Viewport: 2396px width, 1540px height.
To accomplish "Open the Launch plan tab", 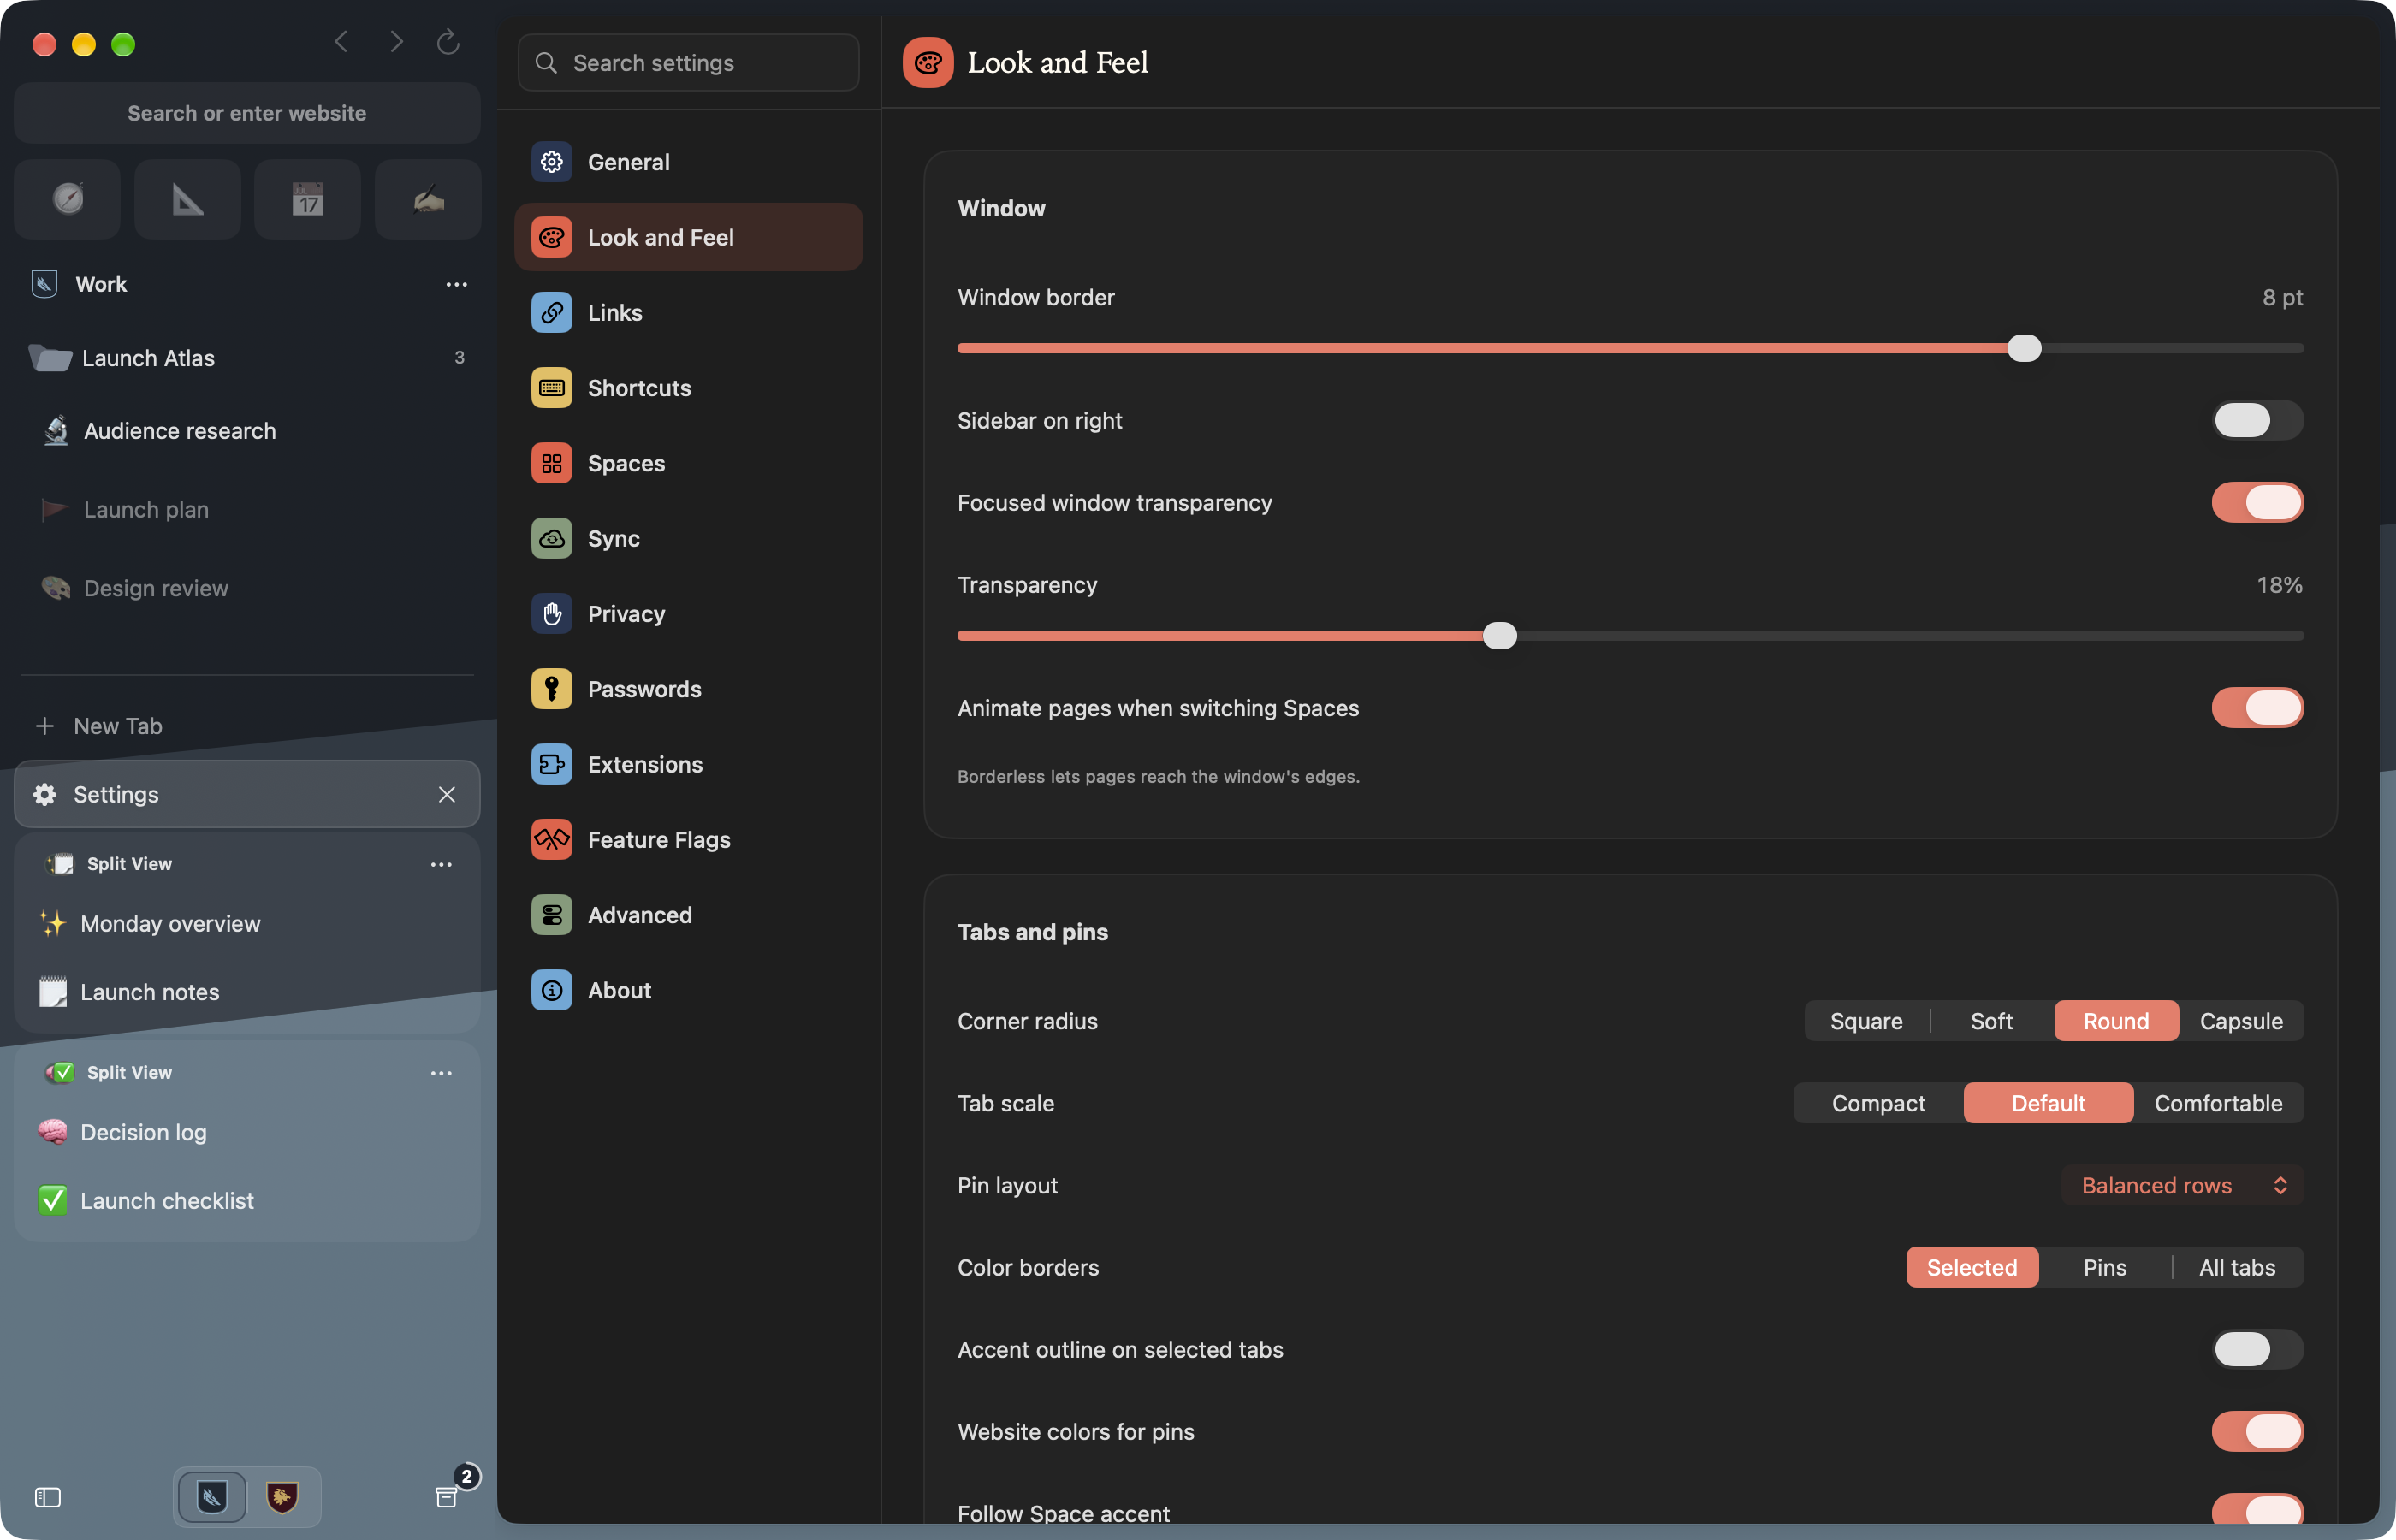I will 247,509.
